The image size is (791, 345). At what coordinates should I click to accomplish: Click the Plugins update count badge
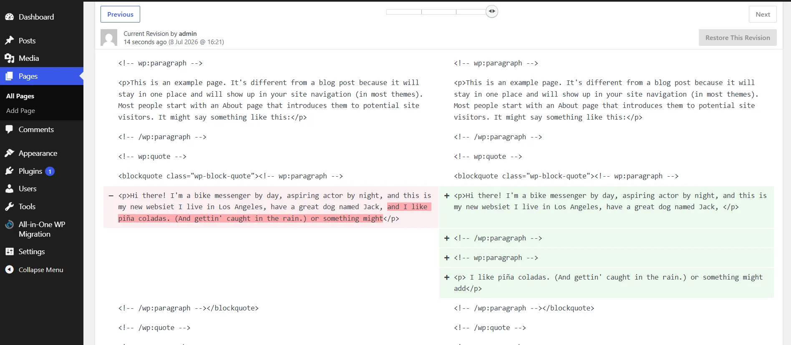tap(50, 171)
